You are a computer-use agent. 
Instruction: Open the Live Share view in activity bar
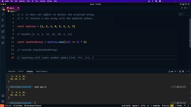tap(3, 43)
